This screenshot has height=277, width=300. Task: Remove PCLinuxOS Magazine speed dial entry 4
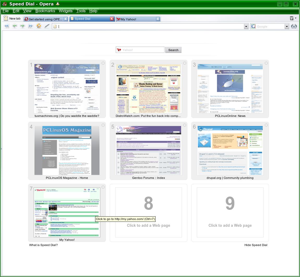click(x=103, y=125)
